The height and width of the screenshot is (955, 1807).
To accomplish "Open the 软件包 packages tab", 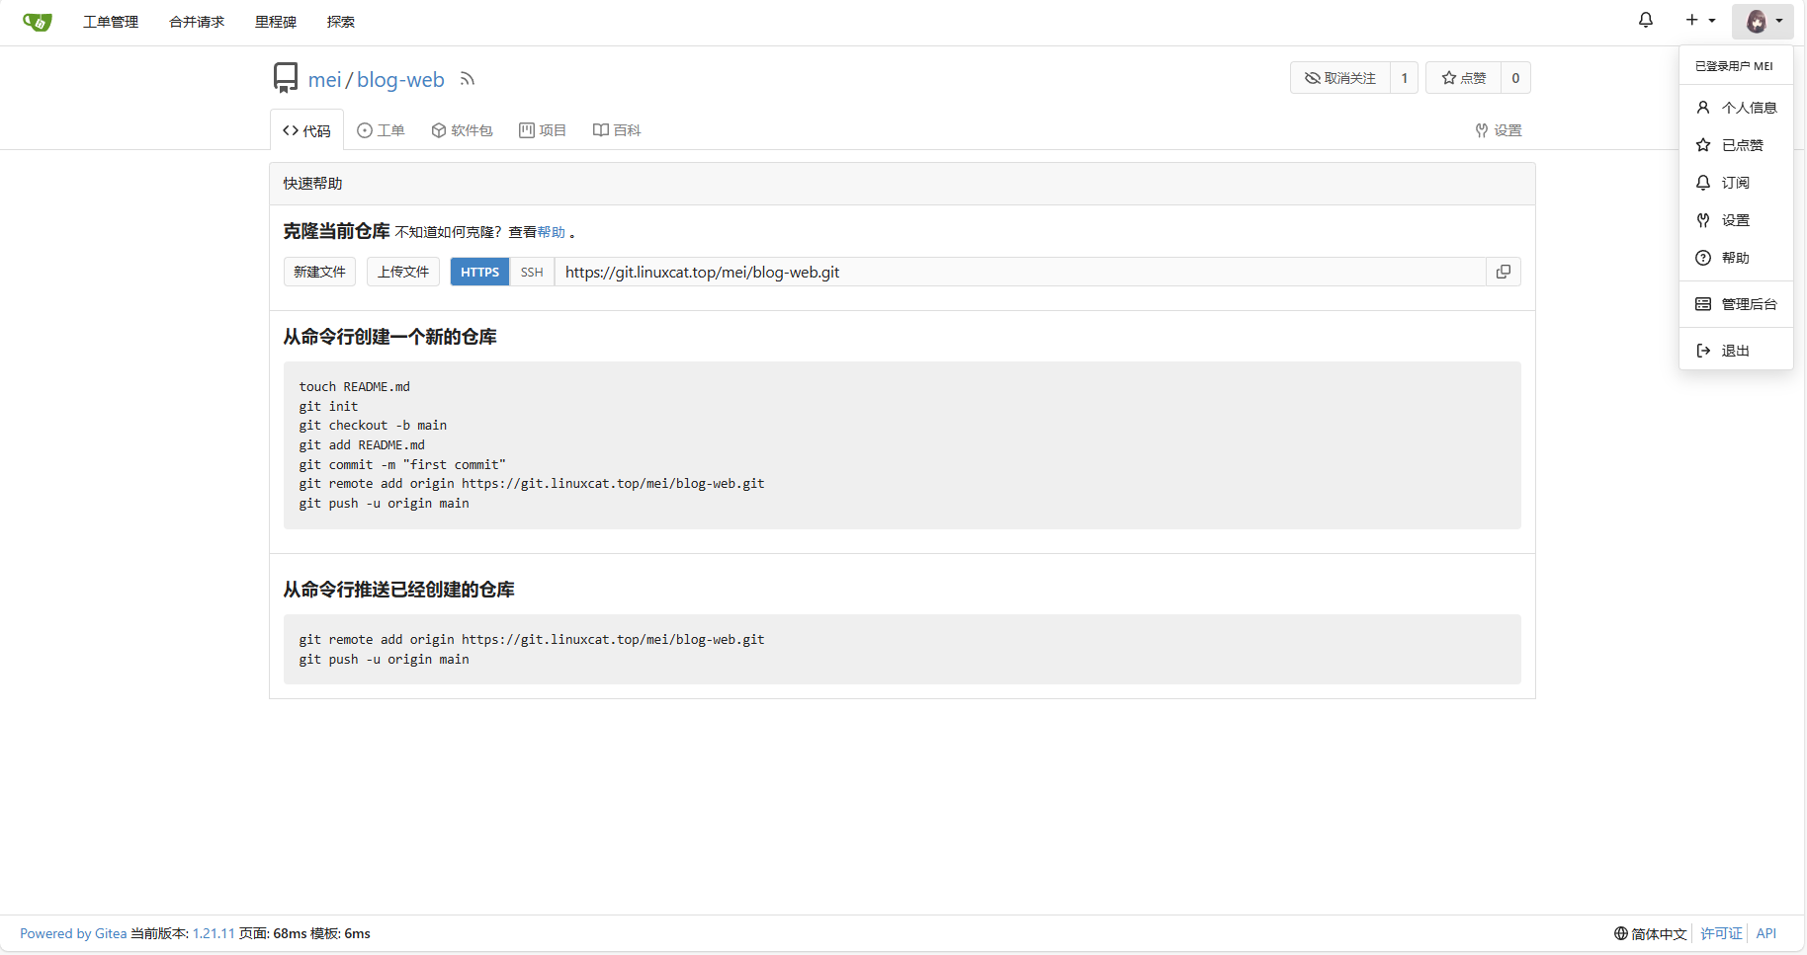I will tap(462, 130).
